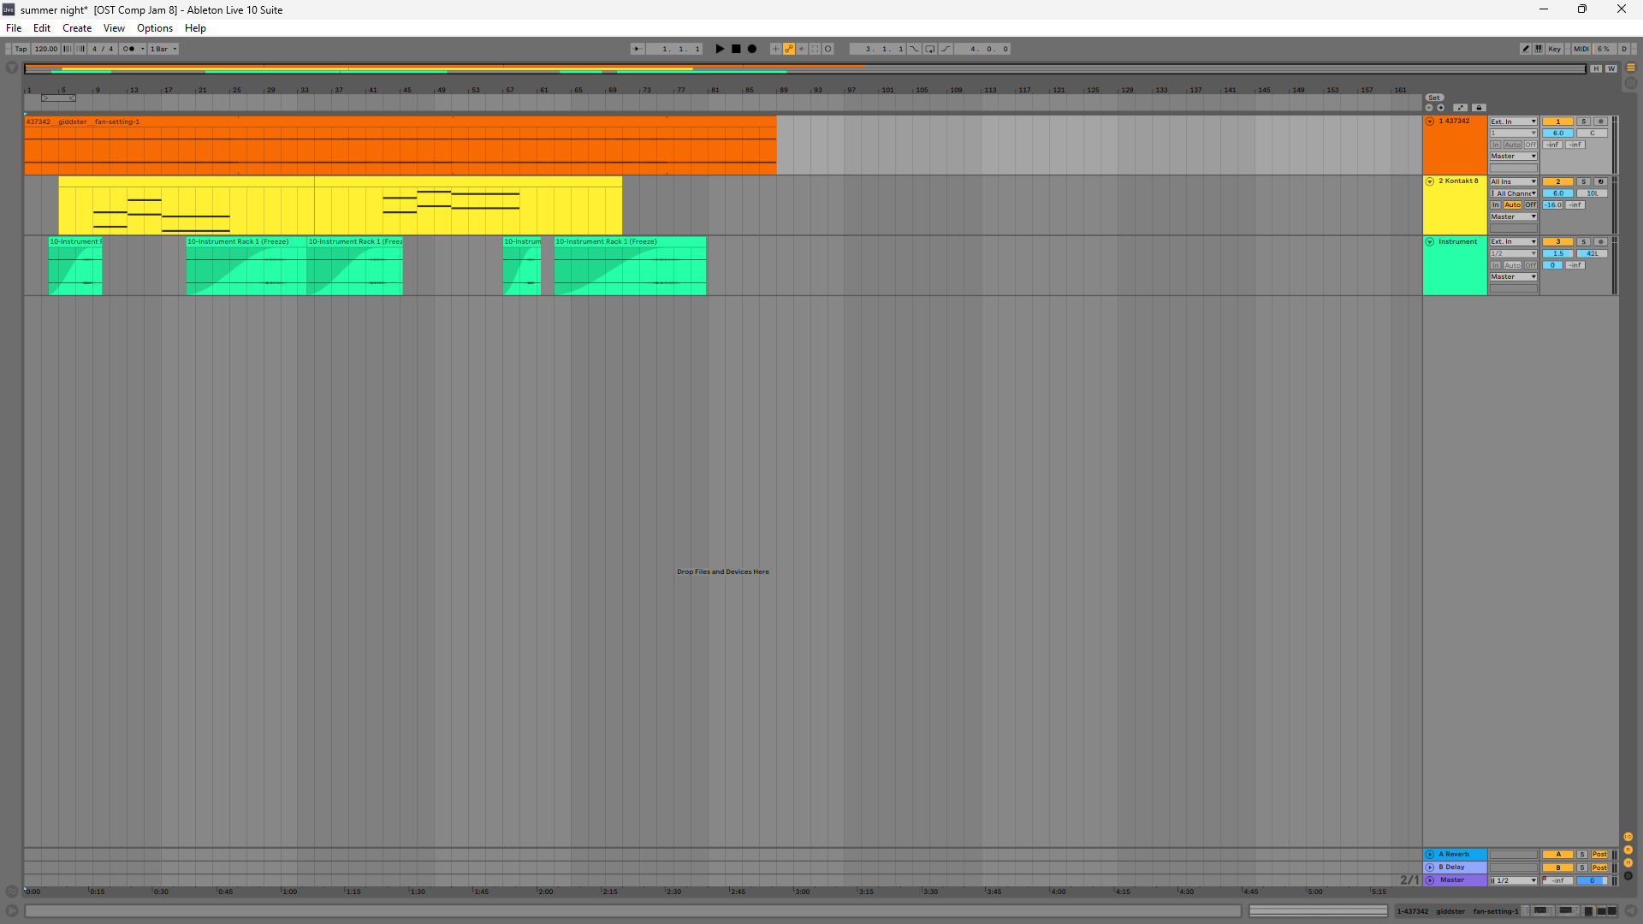The width and height of the screenshot is (1643, 924).
Task: Open the Options menu
Action: point(155,28)
